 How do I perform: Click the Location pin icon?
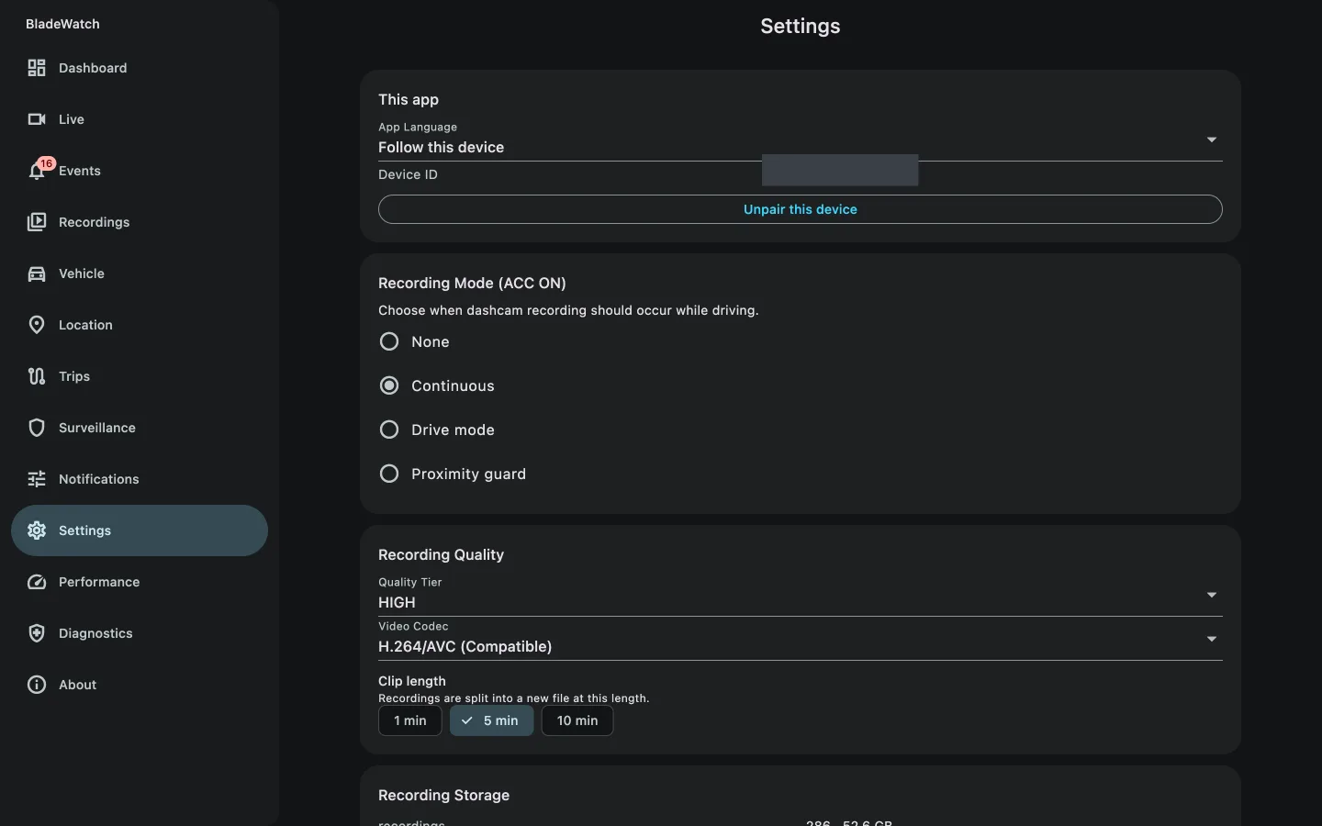[37, 325]
